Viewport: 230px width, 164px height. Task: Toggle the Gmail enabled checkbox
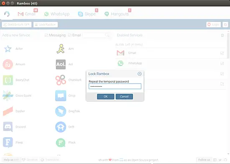222,53
